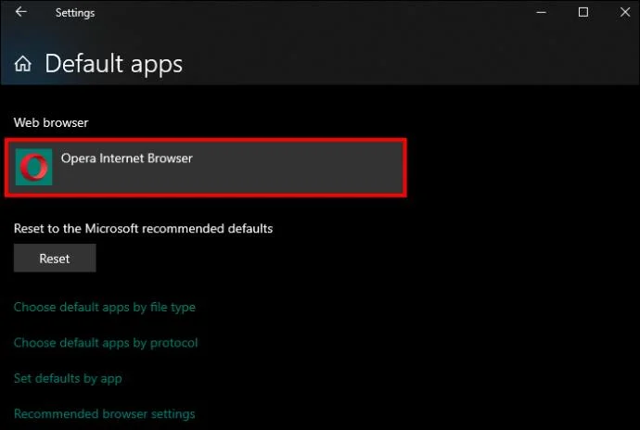Open Recommended browser settings link
This screenshot has height=430, width=640.
105,414
